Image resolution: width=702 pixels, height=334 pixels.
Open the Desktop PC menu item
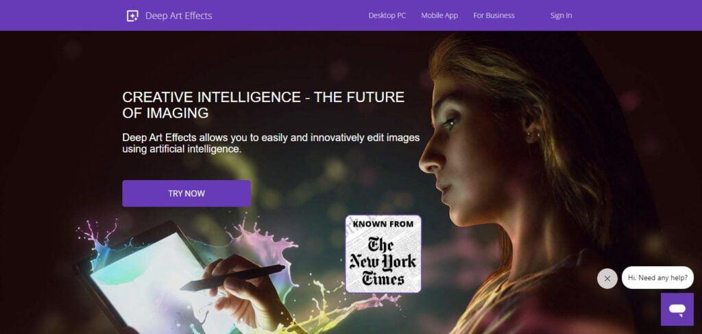[387, 16]
